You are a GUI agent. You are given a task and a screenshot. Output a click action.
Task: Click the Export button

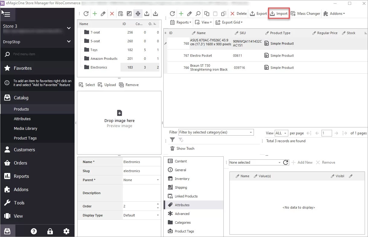pos(258,14)
